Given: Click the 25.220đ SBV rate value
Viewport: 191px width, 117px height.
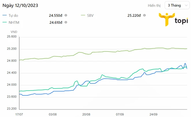Looking at the screenshot, I should 134,15.
